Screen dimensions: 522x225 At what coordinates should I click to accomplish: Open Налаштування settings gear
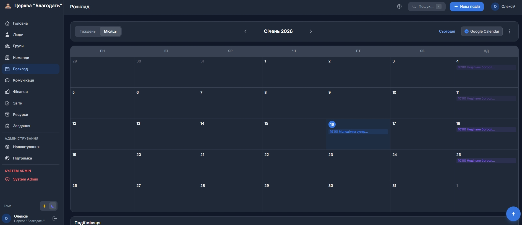[x=26, y=147]
